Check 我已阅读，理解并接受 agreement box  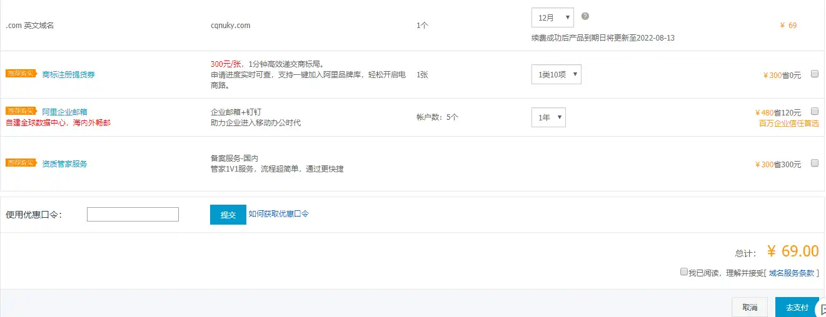coord(684,272)
